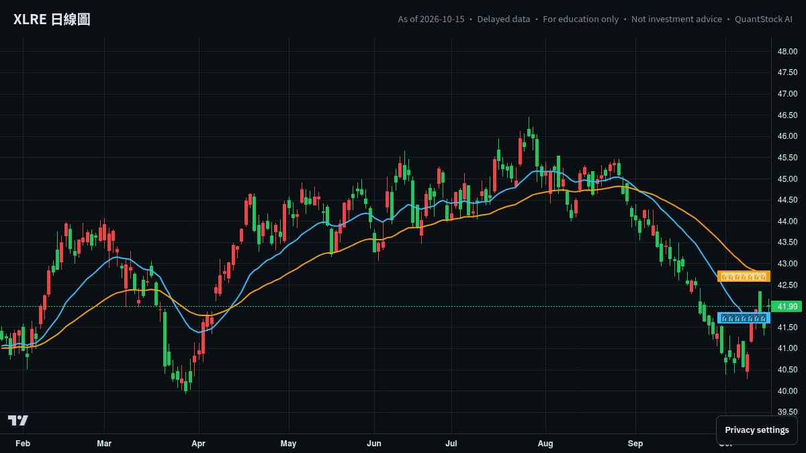Click the QuantStock AI text in header
The image size is (806, 453).
click(x=764, y=19)
